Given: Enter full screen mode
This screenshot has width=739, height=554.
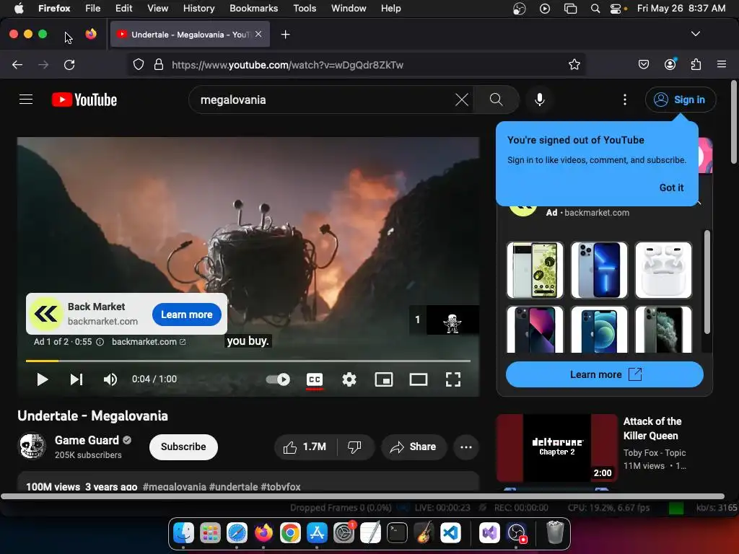Looking at the screenshot, I should [x=453, y=379].
